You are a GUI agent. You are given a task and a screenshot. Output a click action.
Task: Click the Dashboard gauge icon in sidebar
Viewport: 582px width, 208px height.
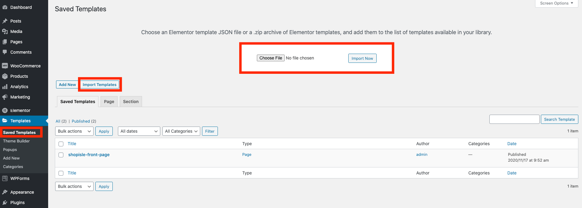[5, 7]
